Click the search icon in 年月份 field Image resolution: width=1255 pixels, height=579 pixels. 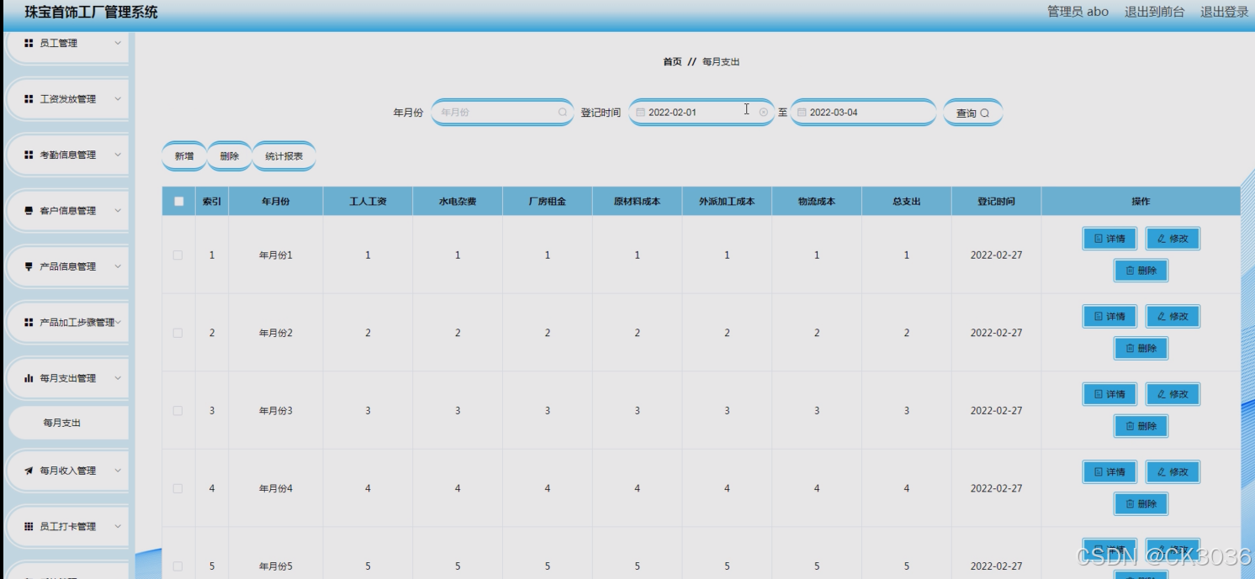point(563,112)
